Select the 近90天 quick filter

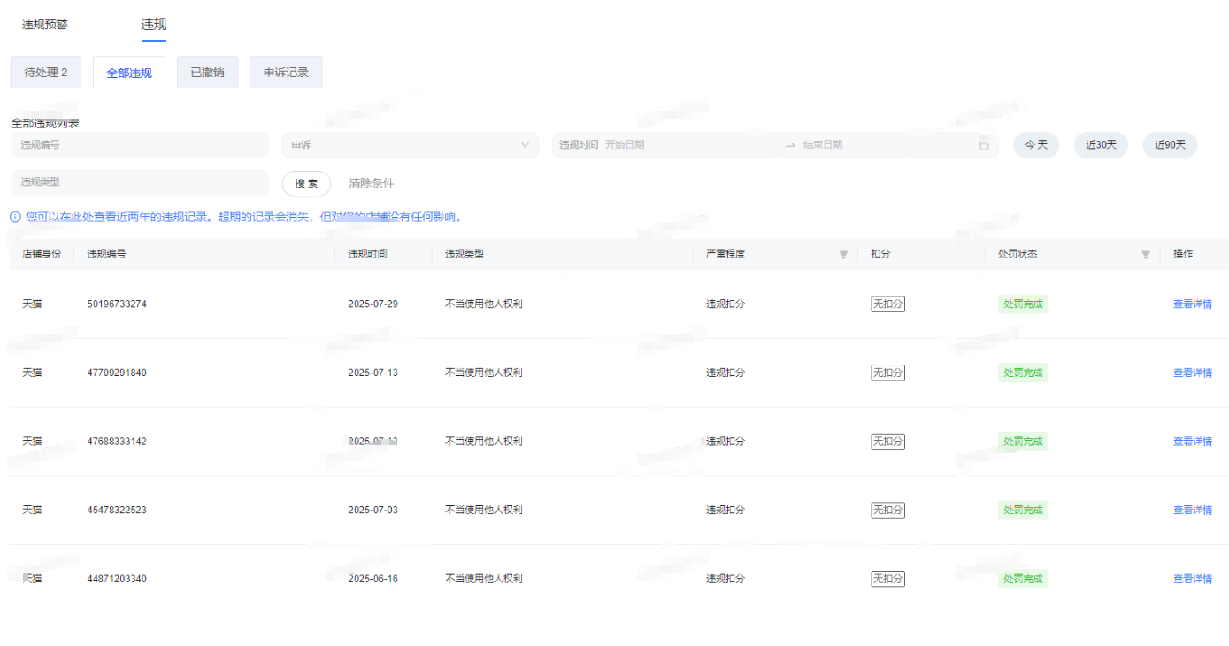pyautogui.click(x=1170, y=145)
